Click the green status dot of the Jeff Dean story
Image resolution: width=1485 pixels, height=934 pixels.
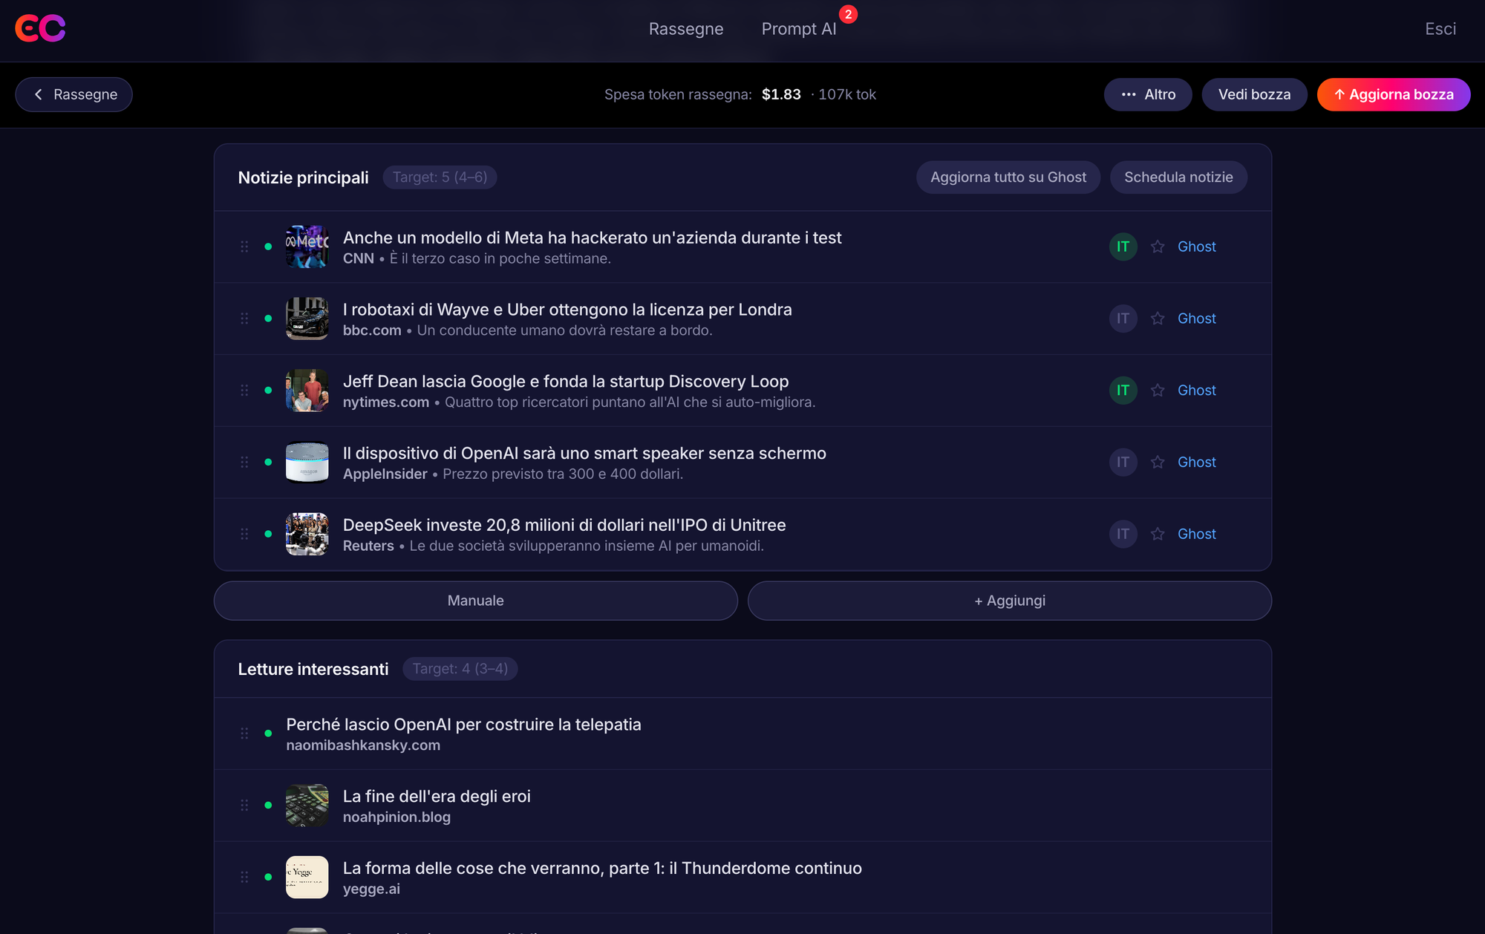[268, 391]
